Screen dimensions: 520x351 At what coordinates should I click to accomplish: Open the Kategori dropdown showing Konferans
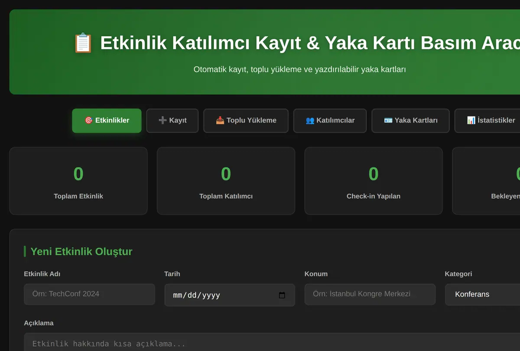pyautogui.click(x=482, y=295)
